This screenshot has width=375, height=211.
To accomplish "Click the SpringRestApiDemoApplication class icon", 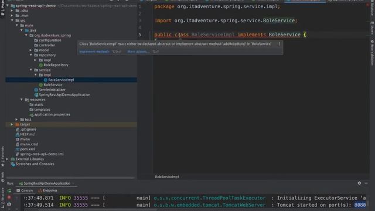I will click(36, 95).
